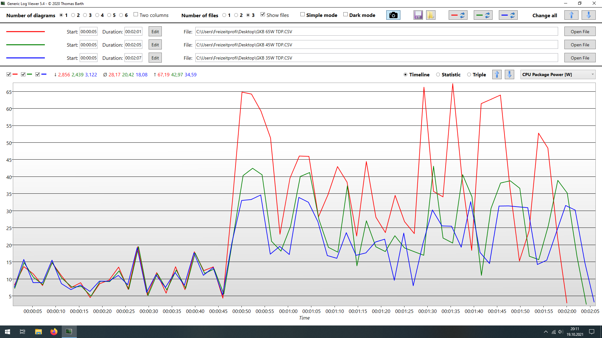
Task: Set Number of files to 2
Action: pyautogui.click(x=236, y=15)
